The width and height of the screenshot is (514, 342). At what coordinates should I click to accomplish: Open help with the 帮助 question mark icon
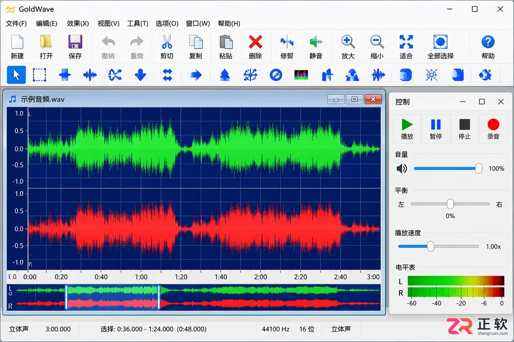pos(488,42)
